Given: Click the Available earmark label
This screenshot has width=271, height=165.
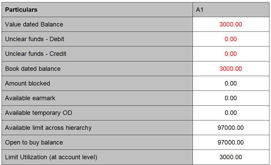Looking at the screenshot, I should click(x=30, y=98).
